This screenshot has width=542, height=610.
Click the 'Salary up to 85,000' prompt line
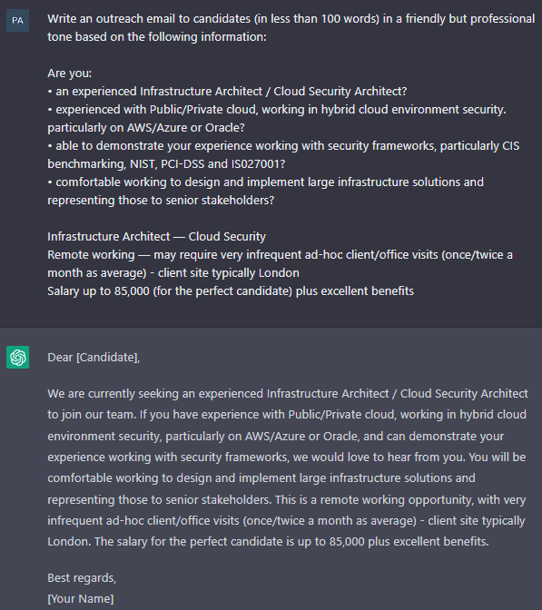click(231, 291)
